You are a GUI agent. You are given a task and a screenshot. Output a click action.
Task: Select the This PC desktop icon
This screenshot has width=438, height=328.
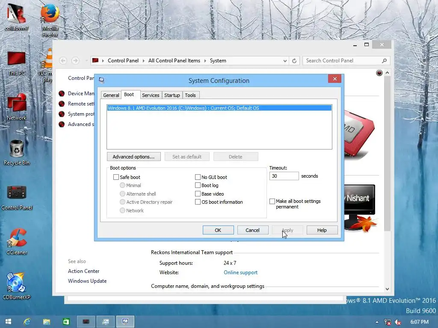[x=17, y=63]
